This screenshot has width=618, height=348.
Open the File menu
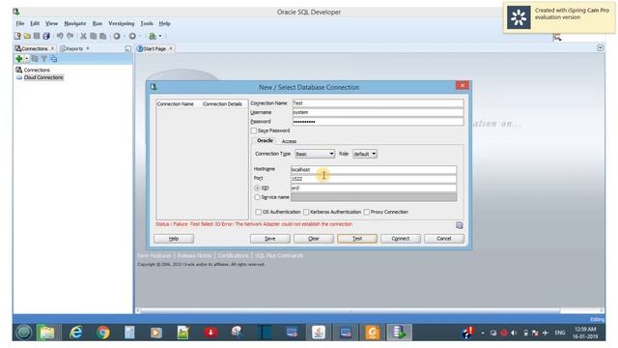click(x=20, y=23)
